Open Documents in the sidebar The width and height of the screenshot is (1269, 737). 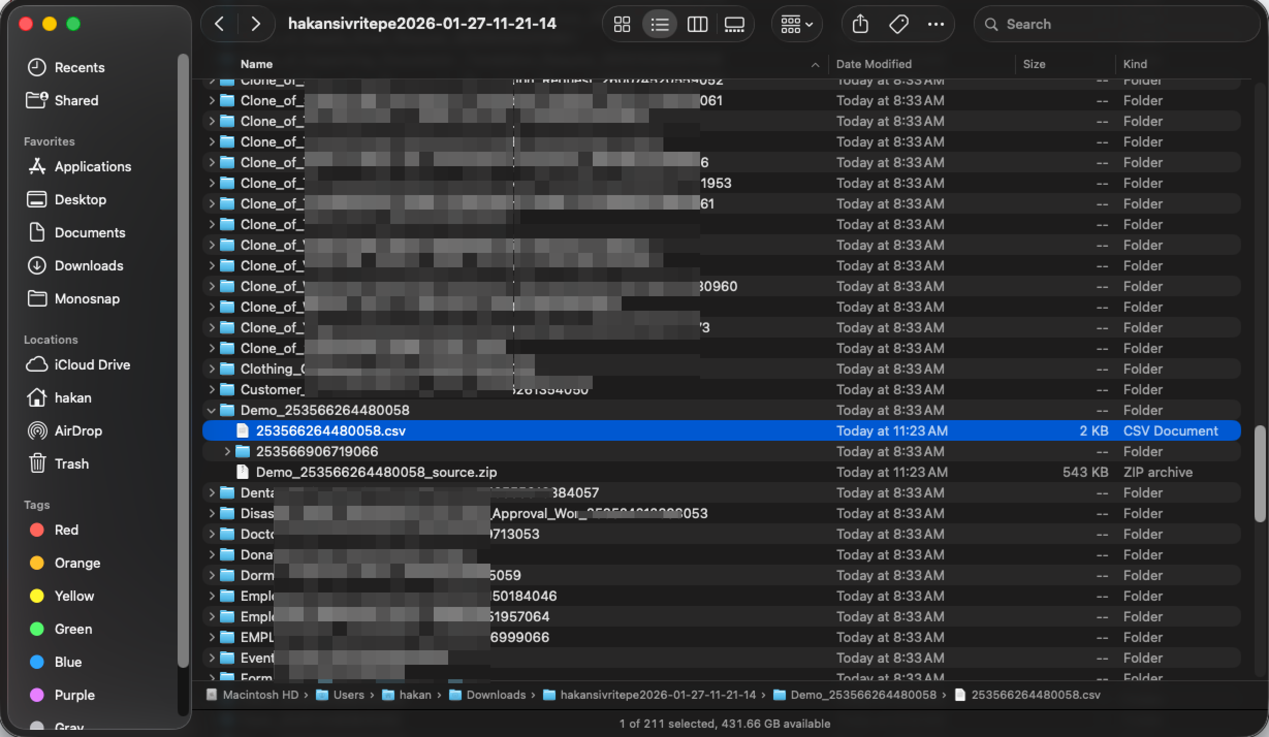[x=76, y=232]
